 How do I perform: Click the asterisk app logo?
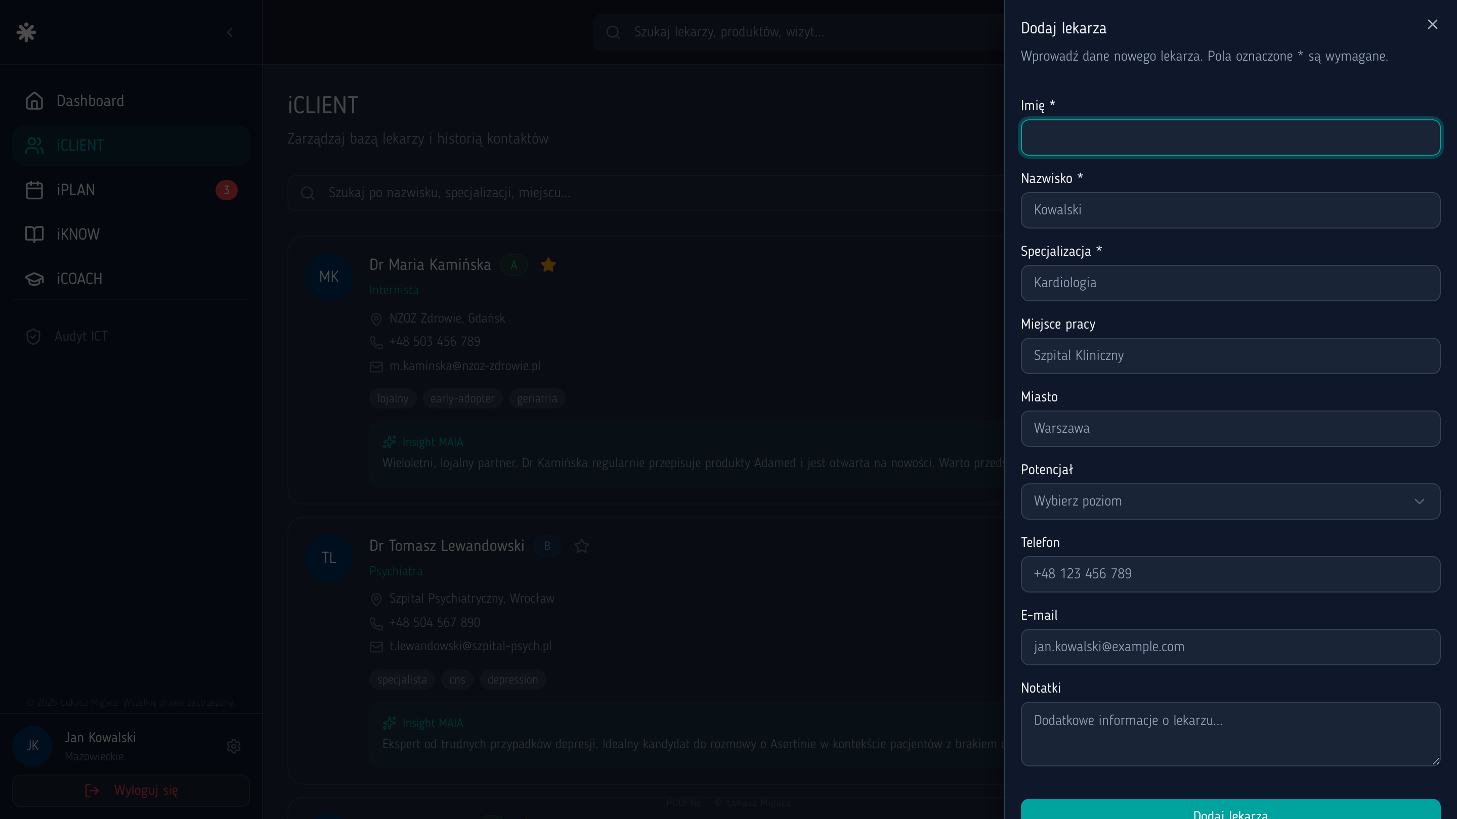(x=26, y=32)
